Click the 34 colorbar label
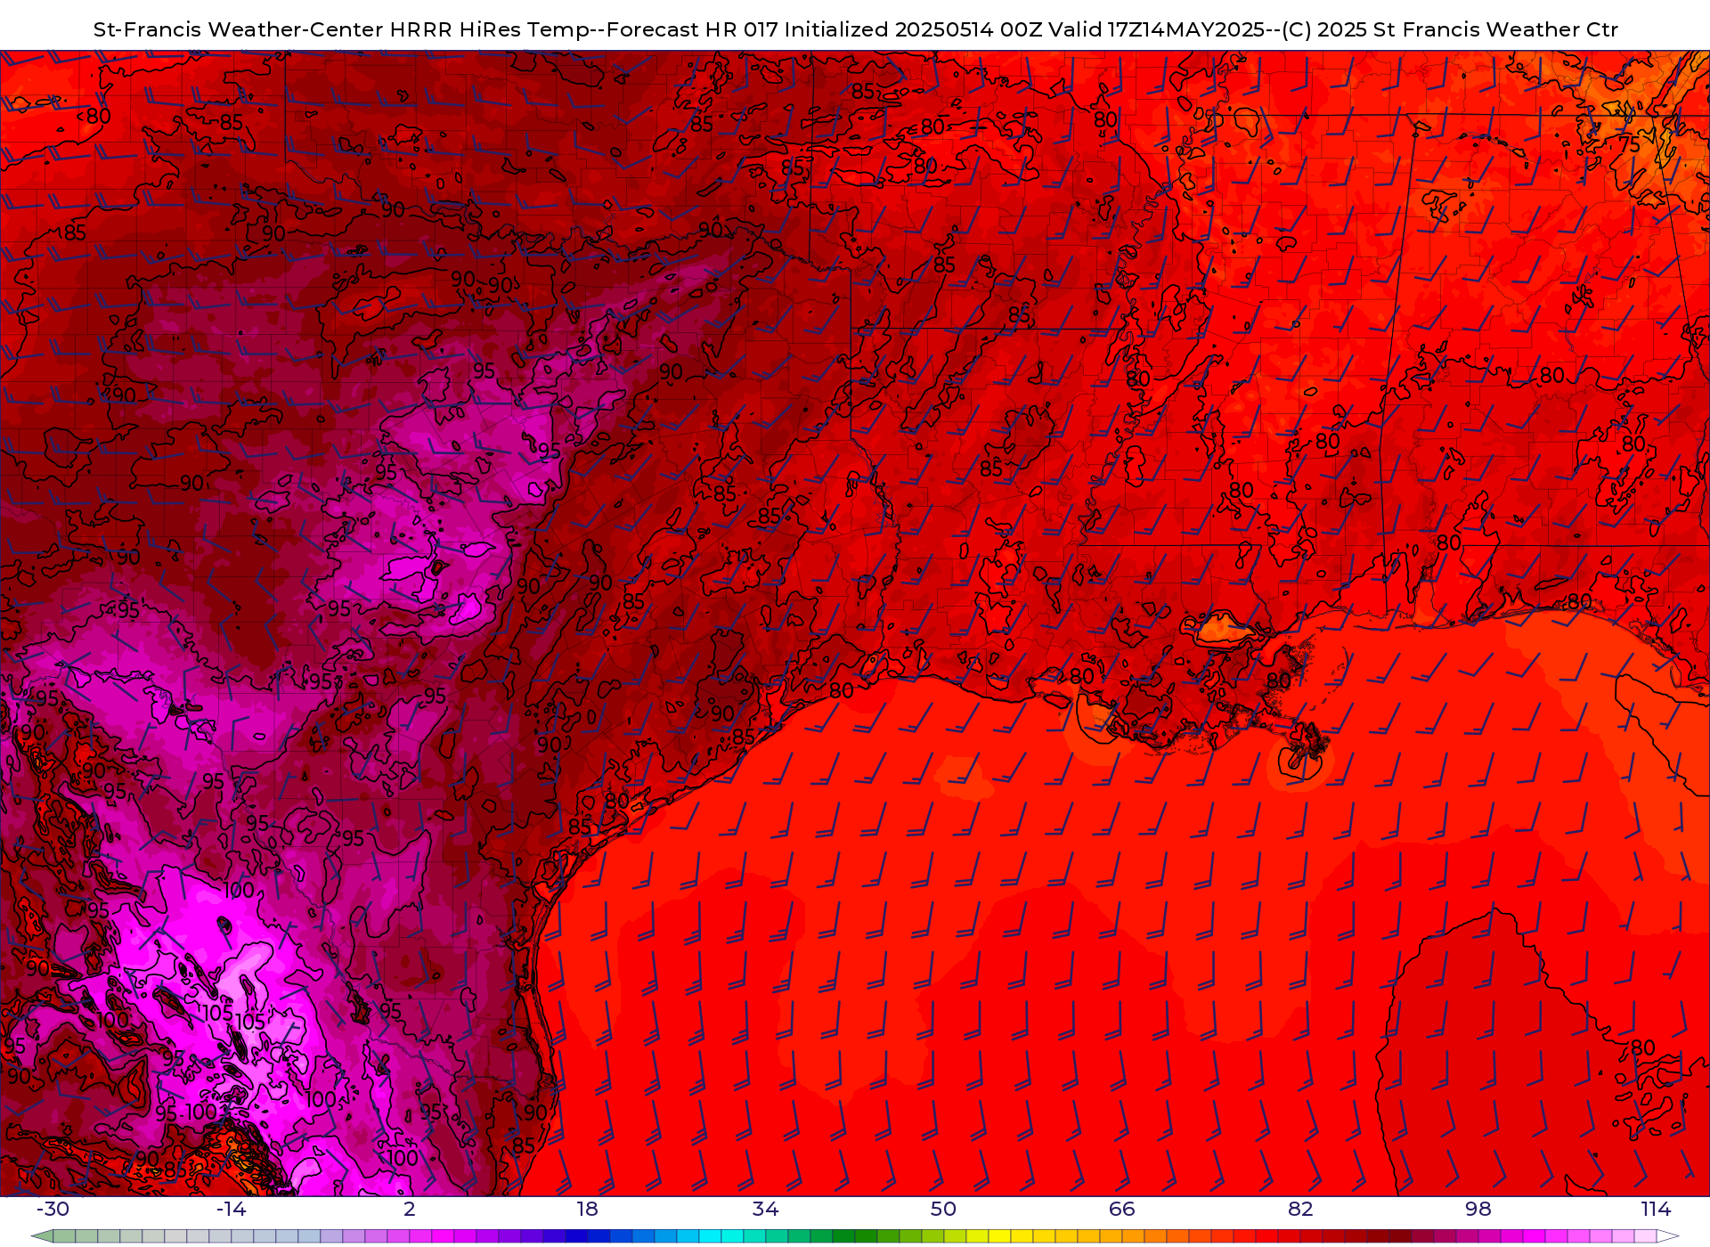Image resolution: width=1710 pixels, height=1247 pixels. [765, 1209]
